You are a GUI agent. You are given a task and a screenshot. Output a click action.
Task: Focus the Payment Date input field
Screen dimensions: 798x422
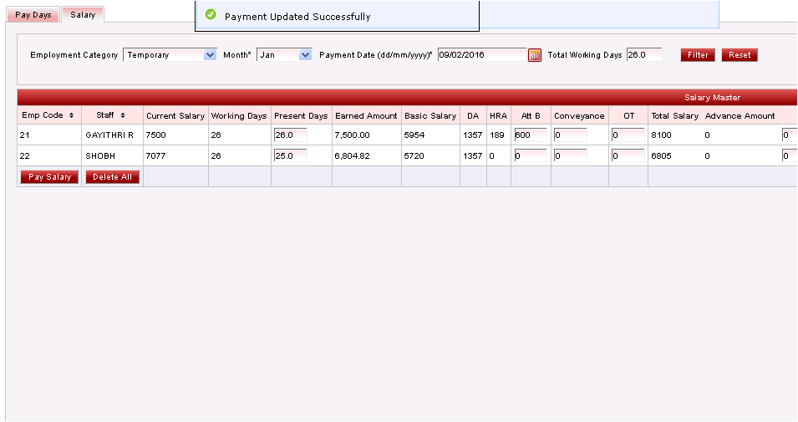click(x=481, y=55)
